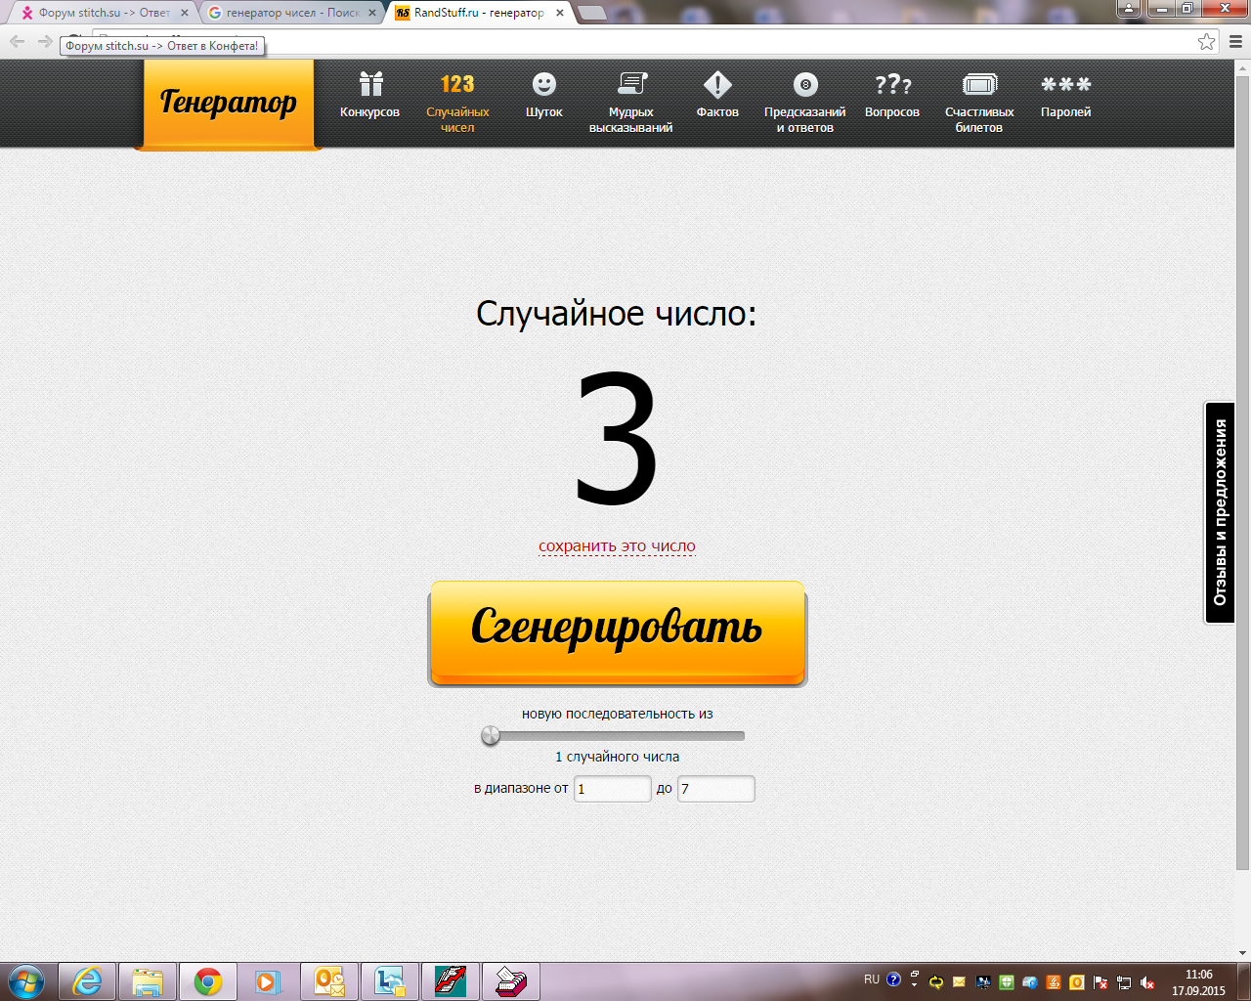Screen dimensions: 1251x1001
Task: Open the Счастливых билетов ticket icon
Action: coord(979,85)
